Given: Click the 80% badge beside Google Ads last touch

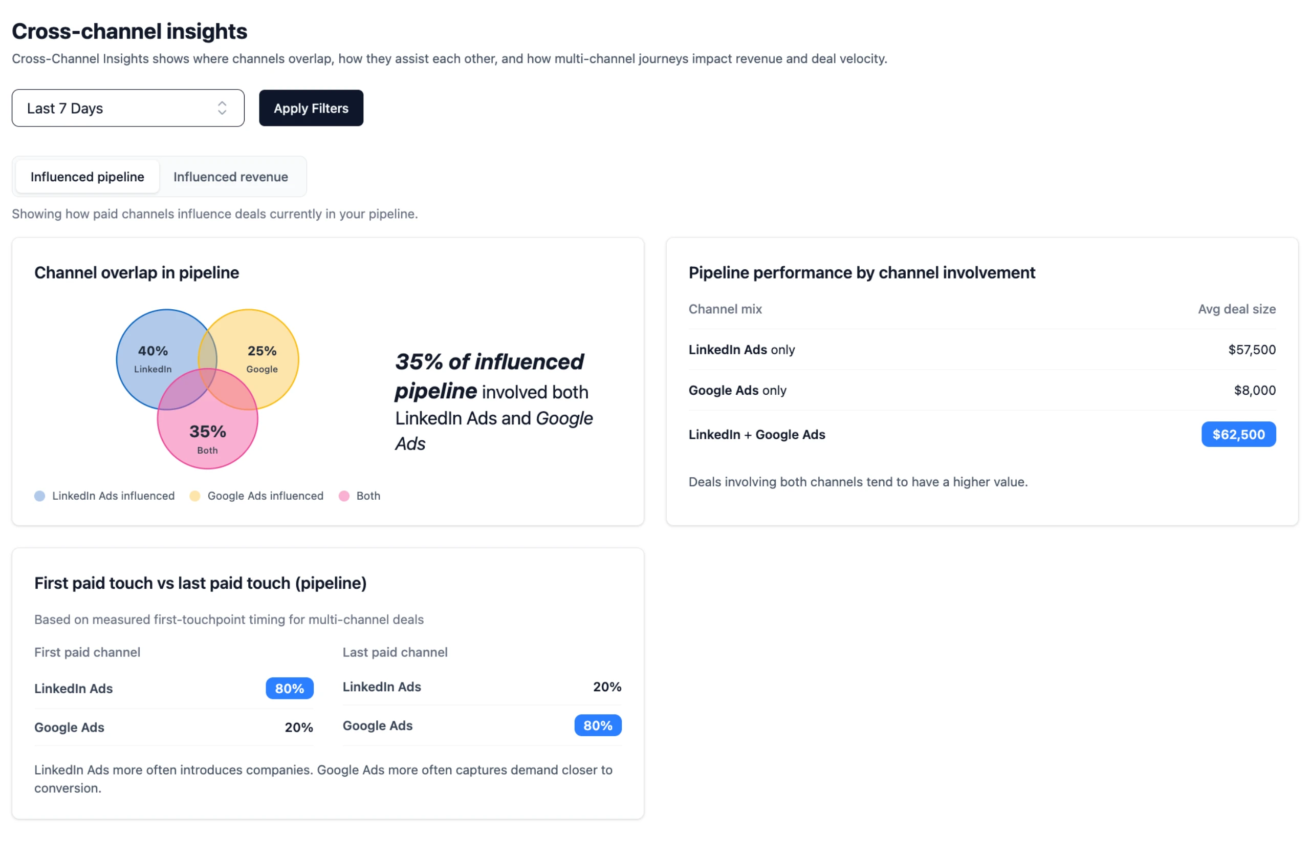Looking at the screenshot, I should coord(598,725).
